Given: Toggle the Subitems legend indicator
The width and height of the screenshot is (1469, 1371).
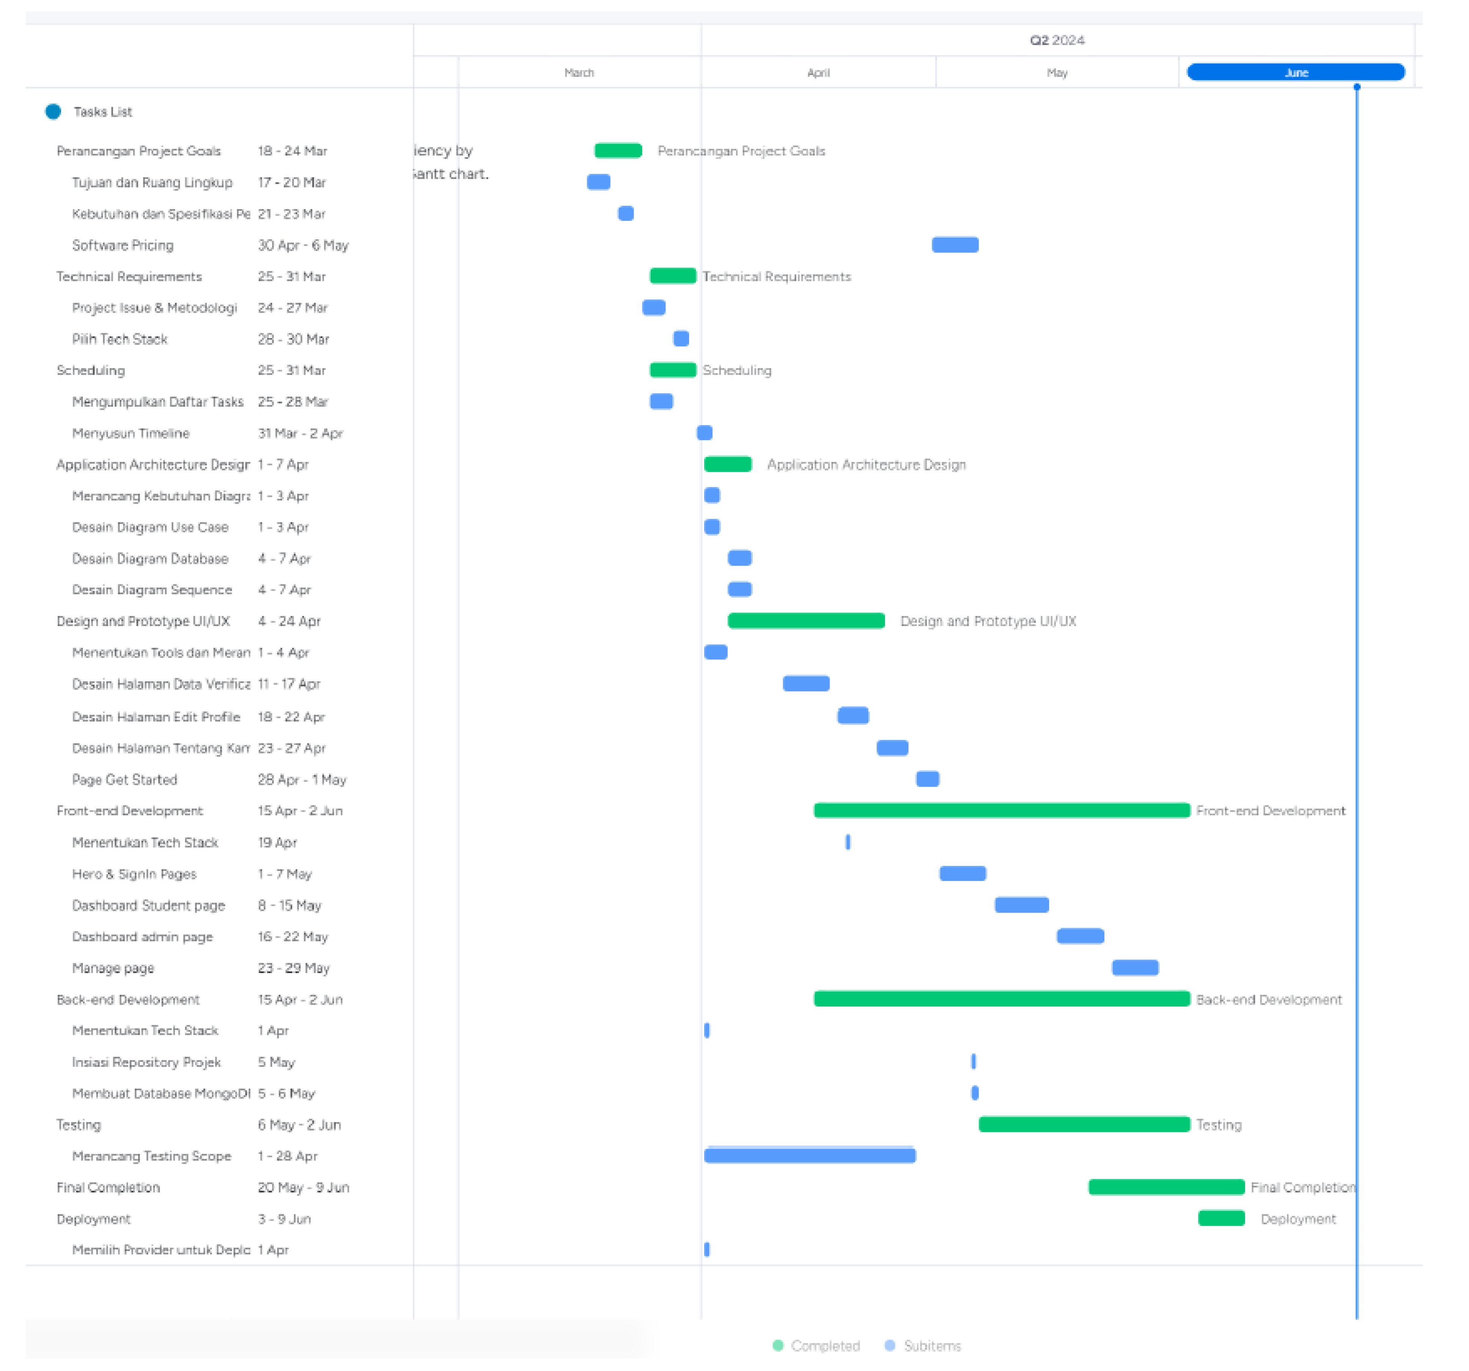Looking at the screenshot, I should 890,1346.
